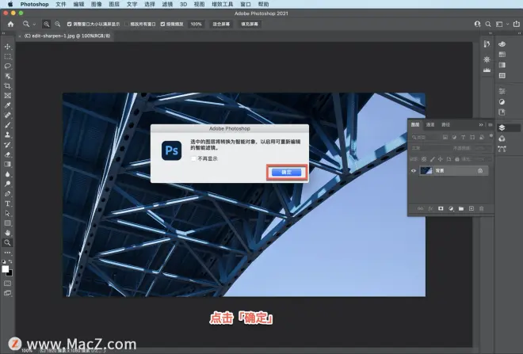Hide the 背景 layer via eye icon
523x354 pixels.
[x=414, y=171]
